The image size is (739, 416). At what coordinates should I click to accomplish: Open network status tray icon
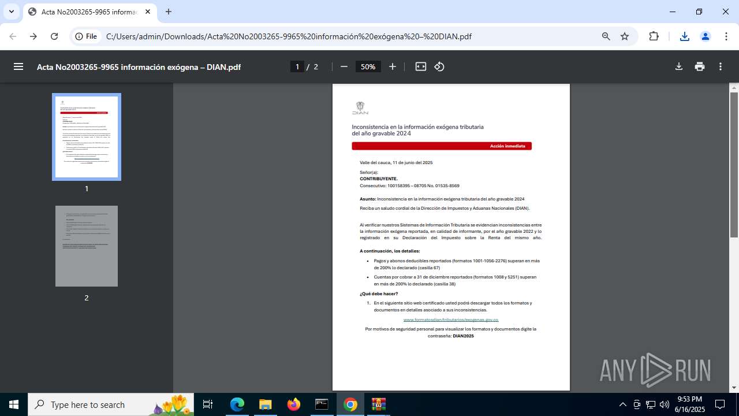[x=651, y=404]
